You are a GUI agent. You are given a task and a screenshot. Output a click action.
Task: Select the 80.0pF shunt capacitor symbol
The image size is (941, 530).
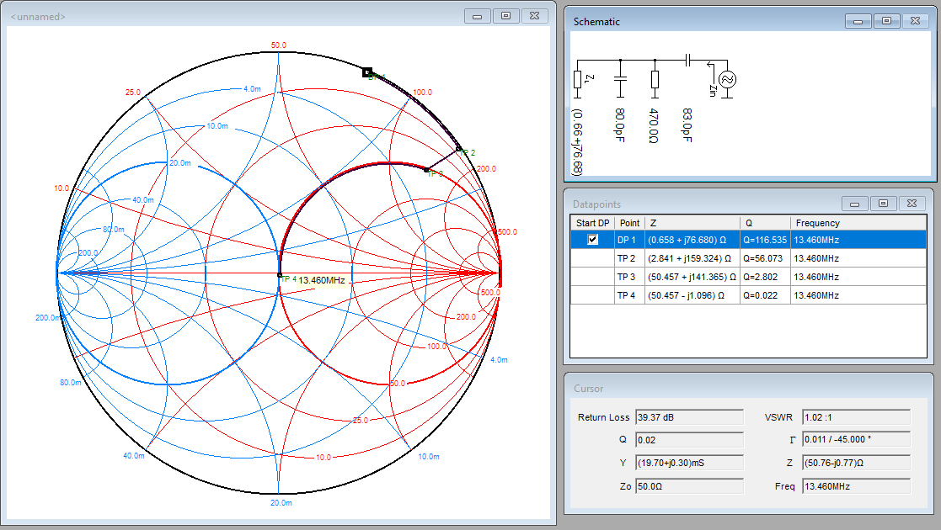[x=620, y=79]
